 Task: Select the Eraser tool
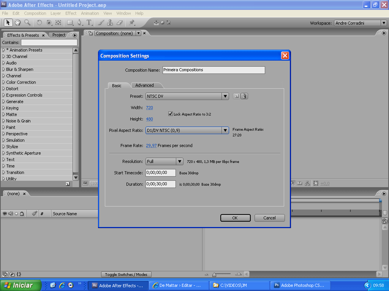(120, 22)
